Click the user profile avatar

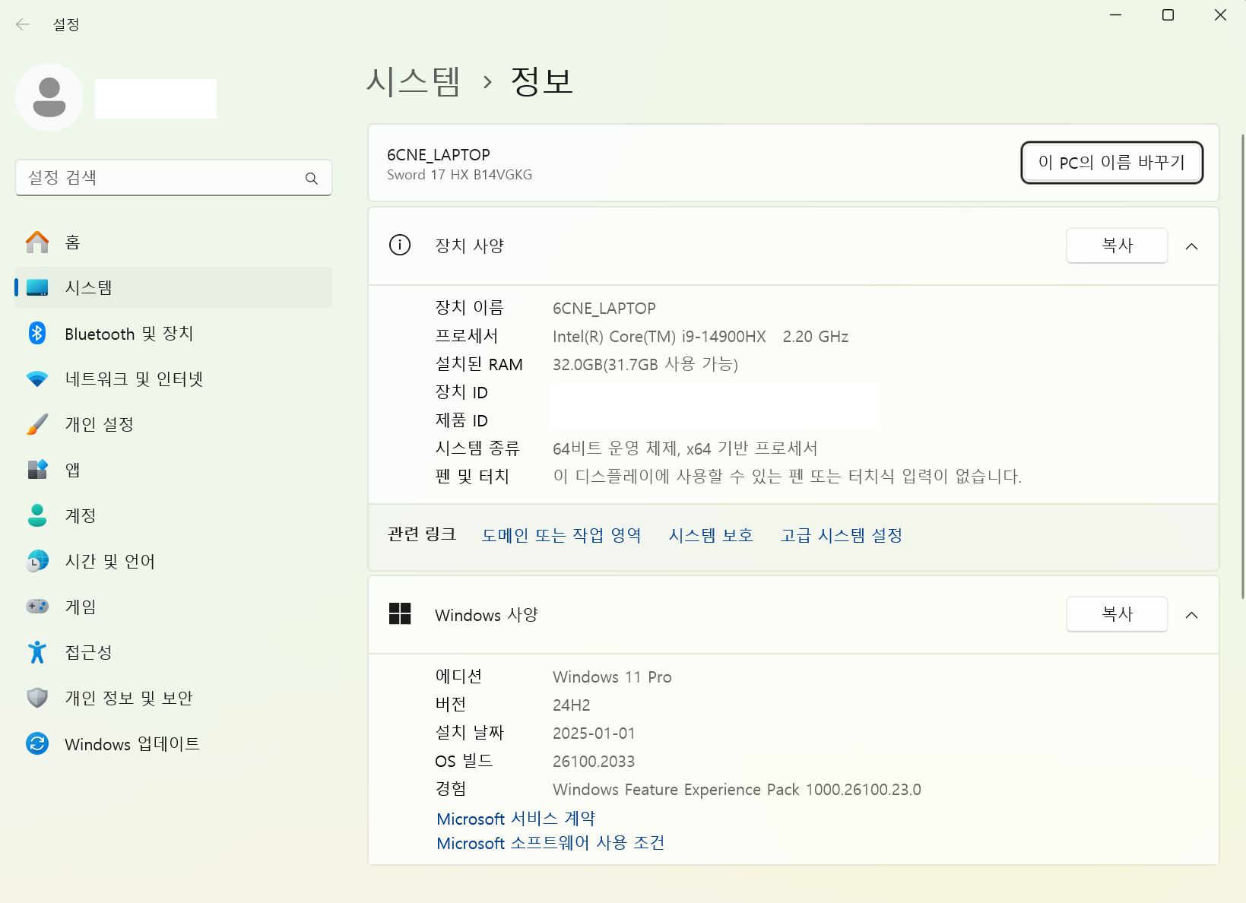tap(49, 97)
